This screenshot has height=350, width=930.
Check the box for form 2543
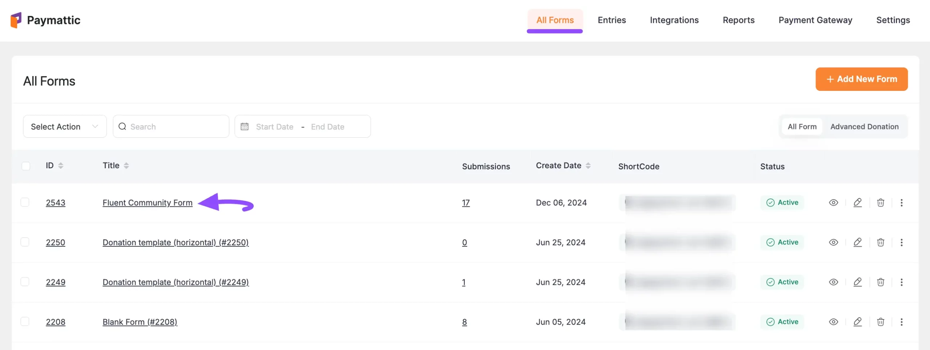point(25,202)
